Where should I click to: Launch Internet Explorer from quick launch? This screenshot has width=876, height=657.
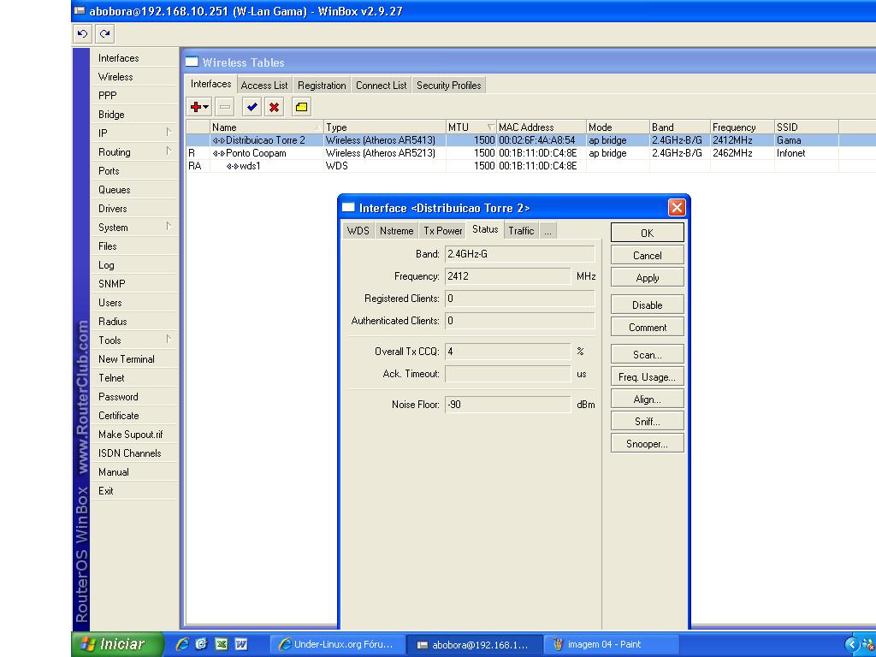tap(181, 644)
